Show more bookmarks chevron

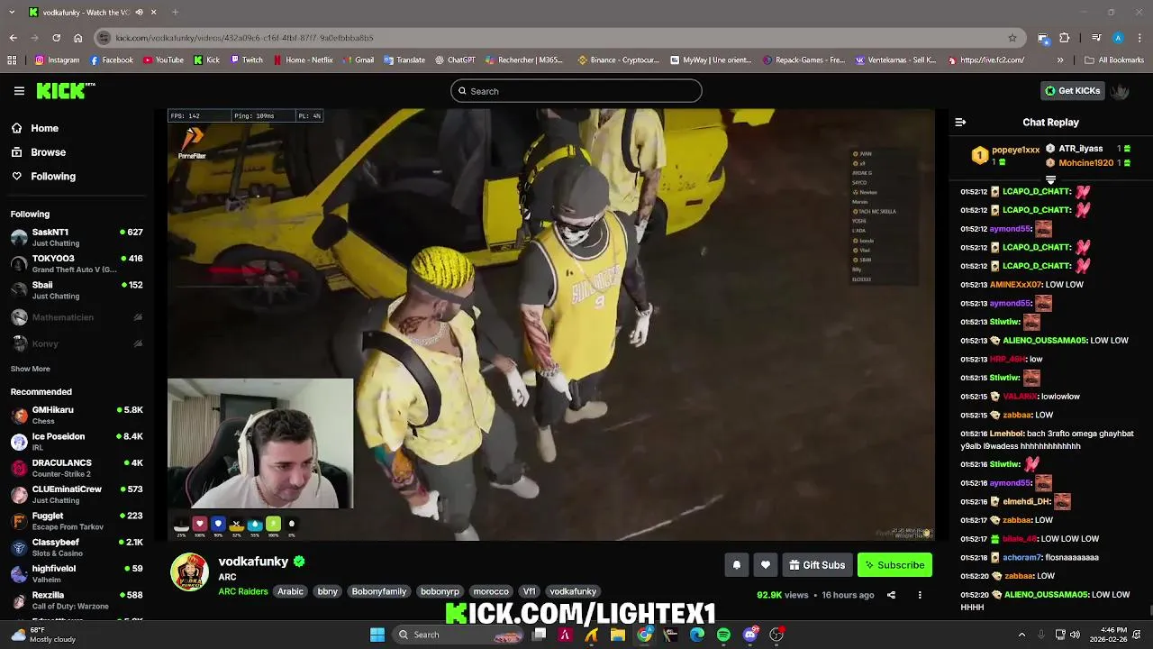(1060, 60)
